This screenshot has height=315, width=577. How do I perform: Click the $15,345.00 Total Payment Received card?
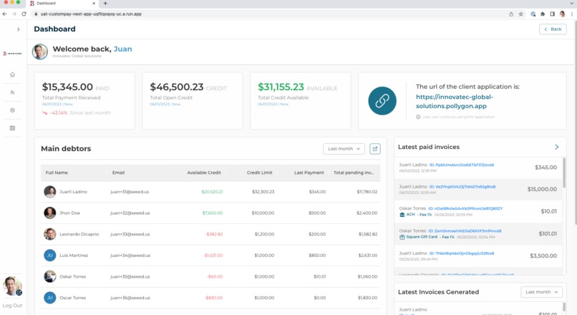84,100
